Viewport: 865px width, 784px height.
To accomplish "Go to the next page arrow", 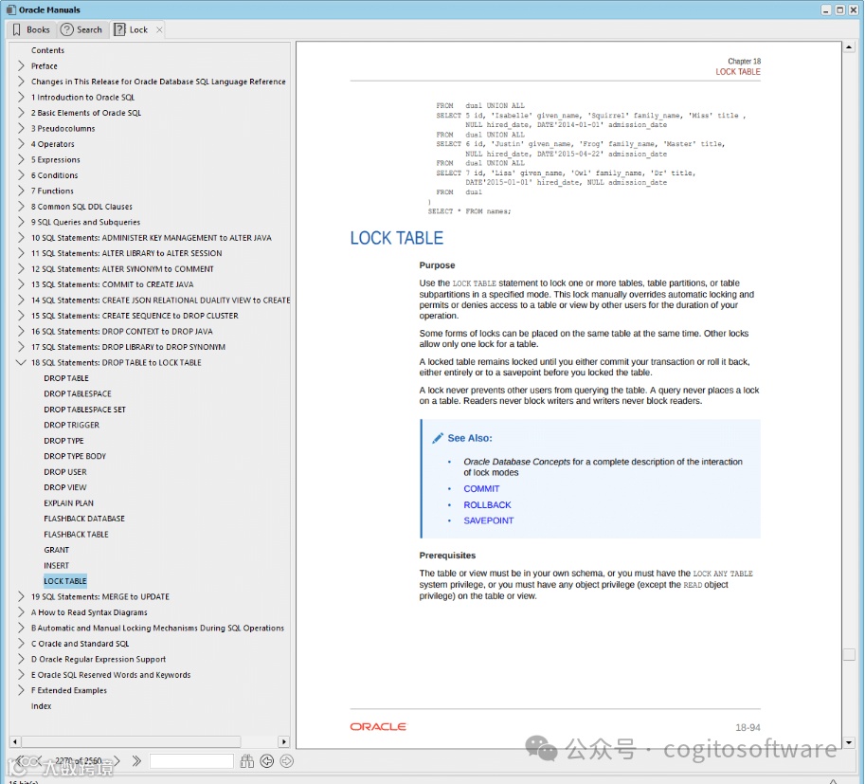I will (117, 761).
